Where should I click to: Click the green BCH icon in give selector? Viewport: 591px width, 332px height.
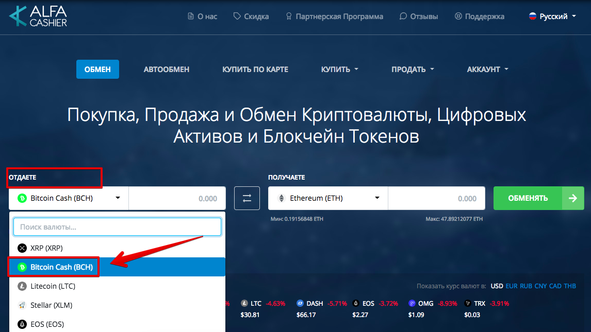click(22, 198)
